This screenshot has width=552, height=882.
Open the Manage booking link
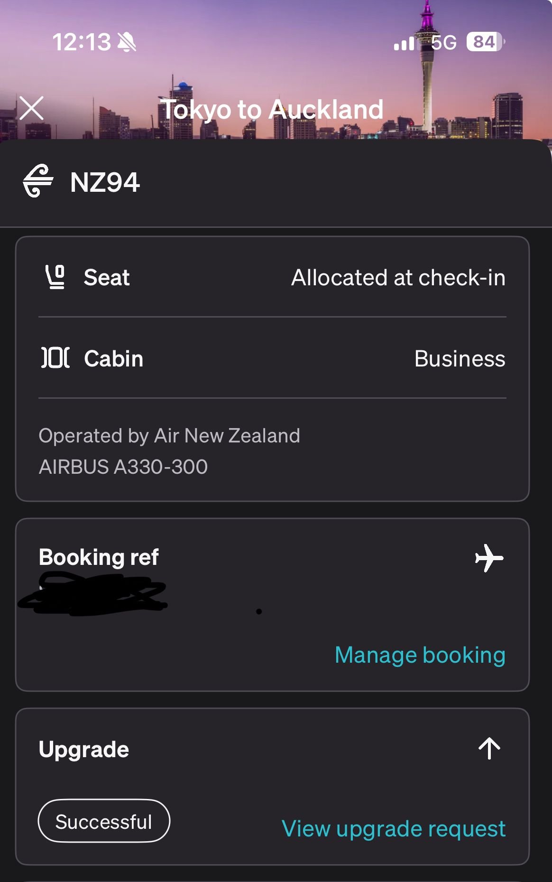[420, 655]
